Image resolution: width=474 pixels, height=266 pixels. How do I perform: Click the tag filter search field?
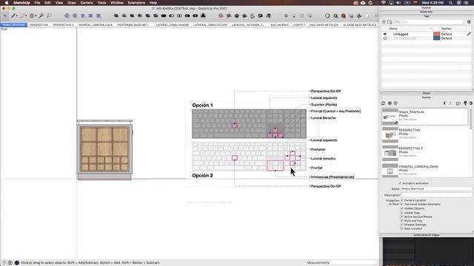pos(430,22)
